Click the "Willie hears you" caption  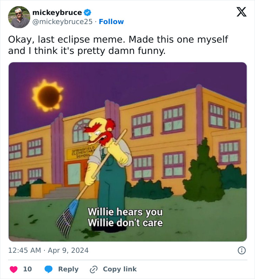pos(125,212)
